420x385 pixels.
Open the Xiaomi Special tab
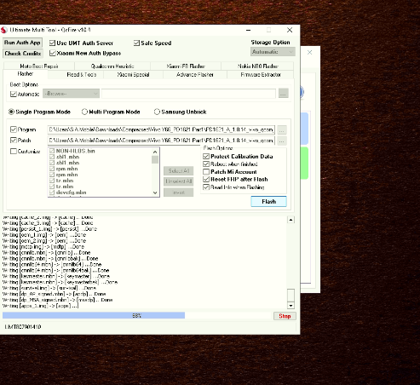pyautogui.click(x=133, y=75)
